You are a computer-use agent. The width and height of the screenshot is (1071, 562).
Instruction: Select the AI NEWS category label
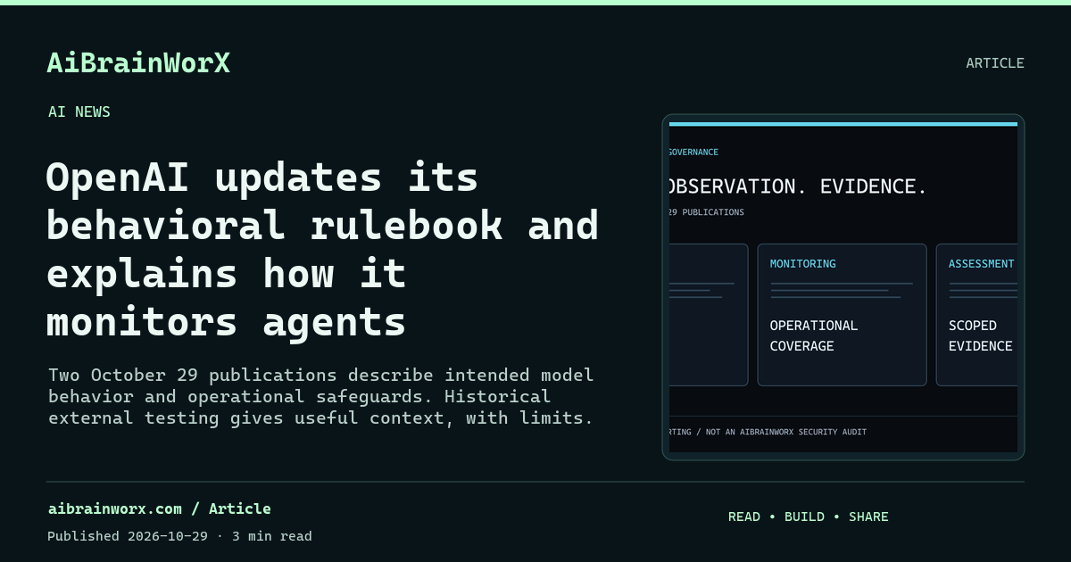click(x=79, y=112)
